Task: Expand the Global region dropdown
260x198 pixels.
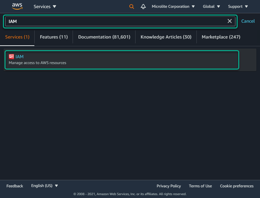Action: click(x=211, y=6)
